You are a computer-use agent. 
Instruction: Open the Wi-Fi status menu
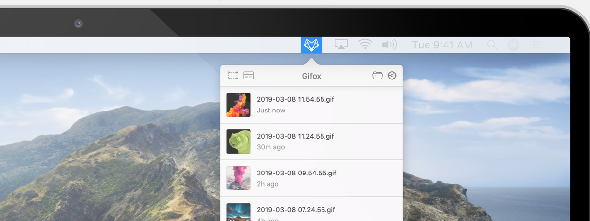[x=365, y=45]
